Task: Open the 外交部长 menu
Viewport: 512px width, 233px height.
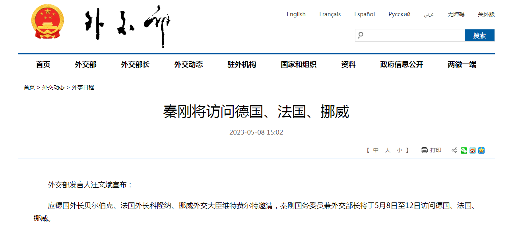Action: pos(135,64)
